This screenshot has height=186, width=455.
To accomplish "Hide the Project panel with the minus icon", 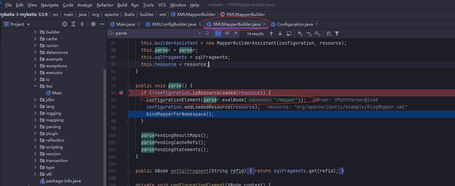I will tap(101, 24).
